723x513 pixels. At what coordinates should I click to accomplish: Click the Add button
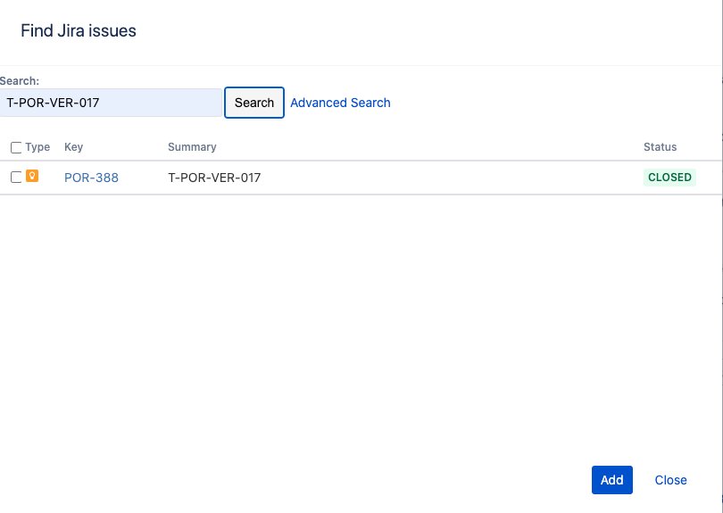coord(611,480)
